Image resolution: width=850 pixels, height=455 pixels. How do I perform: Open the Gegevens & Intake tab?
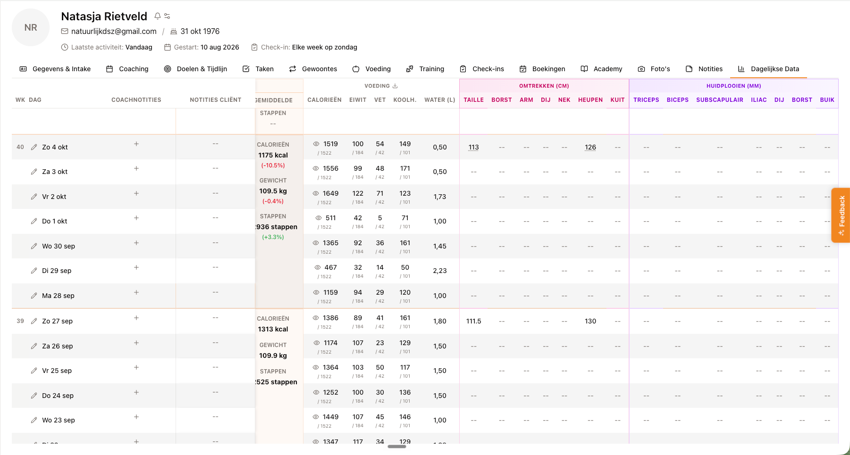click(x=55, y=69)
